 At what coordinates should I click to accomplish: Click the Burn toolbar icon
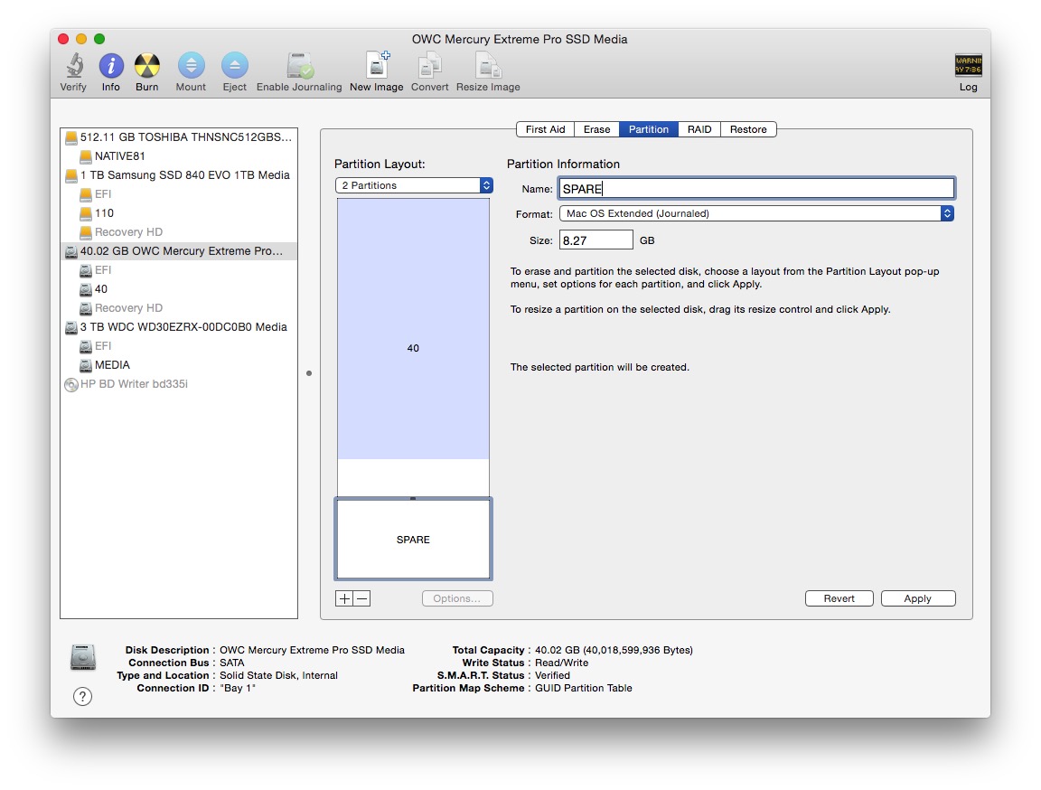[147, 66]
